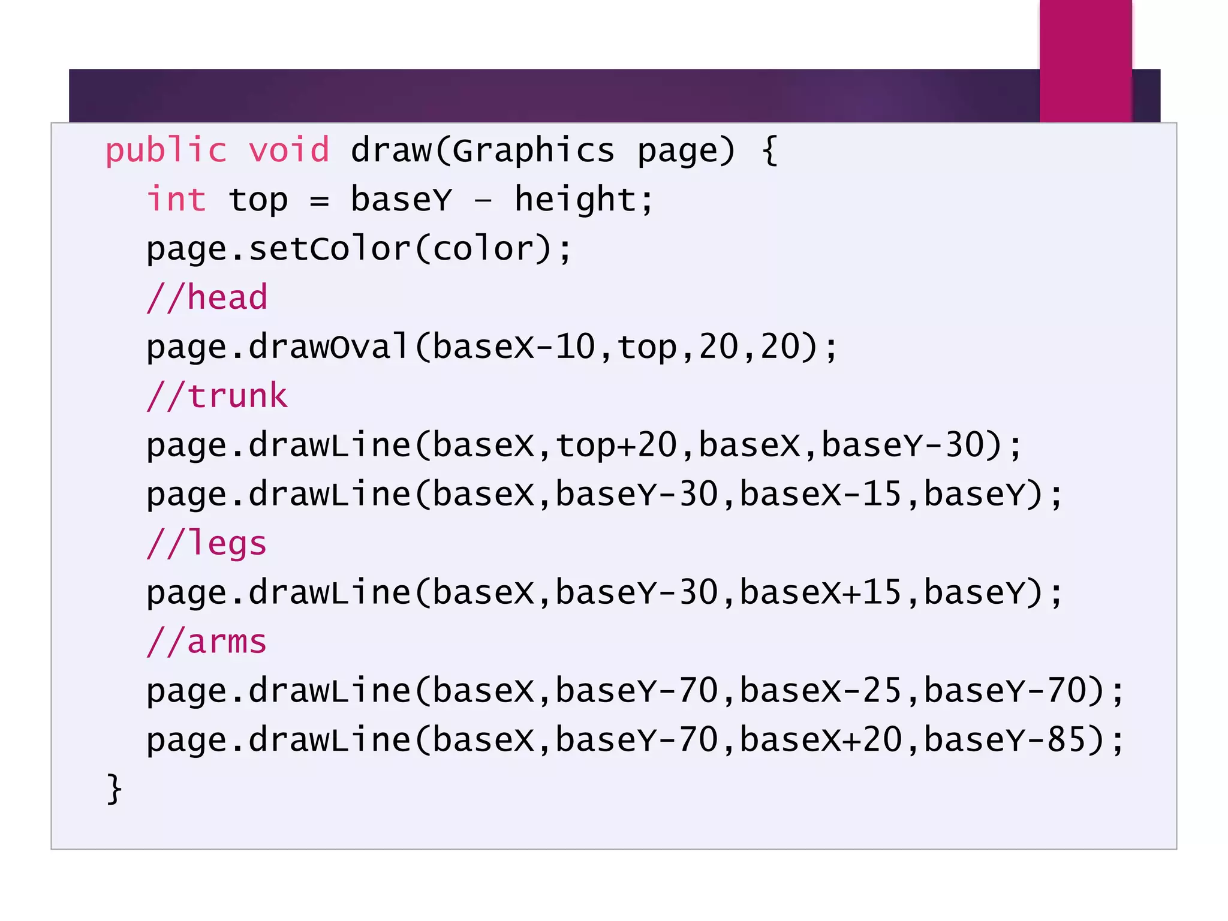
Task: Click the 'page.drawOval(baseX-10,top,20,20);' line
Action: click(492, 347)
